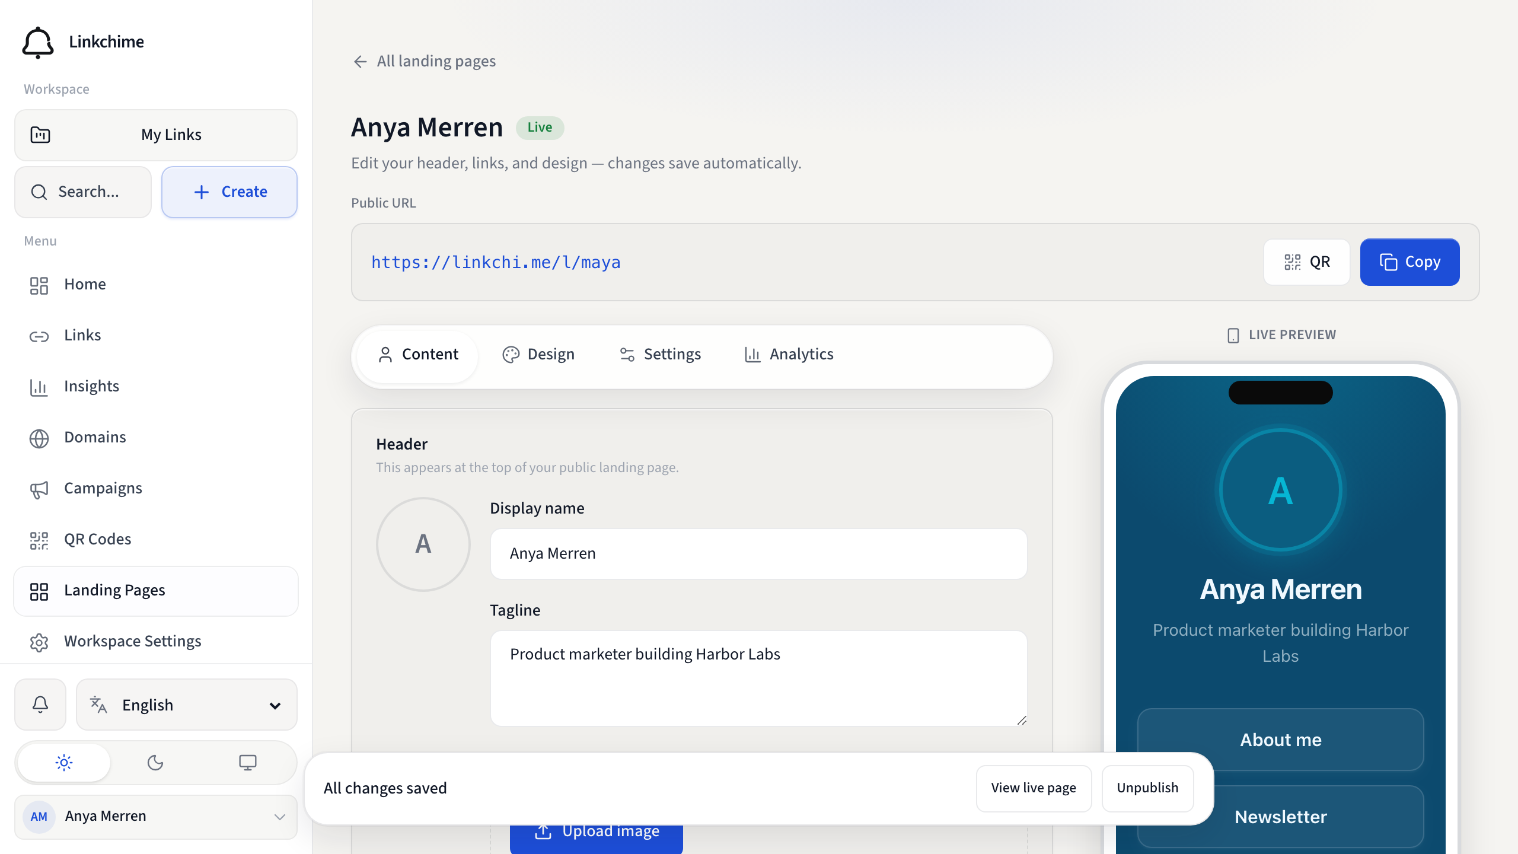The width and height of the screenshot is (1518, 854).
Task: Select Landing Pages menu item
Action: click(156, 591)
